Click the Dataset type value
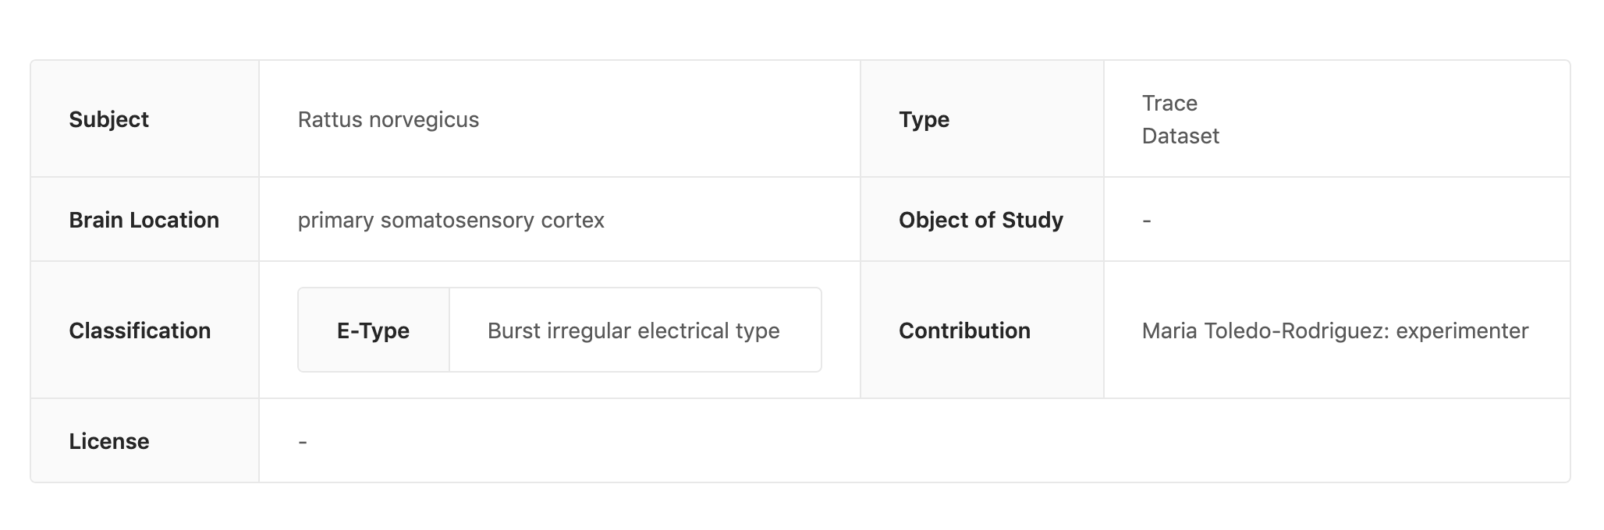The width and height of the screenshot is (1604, 530). pos(1180,136)
